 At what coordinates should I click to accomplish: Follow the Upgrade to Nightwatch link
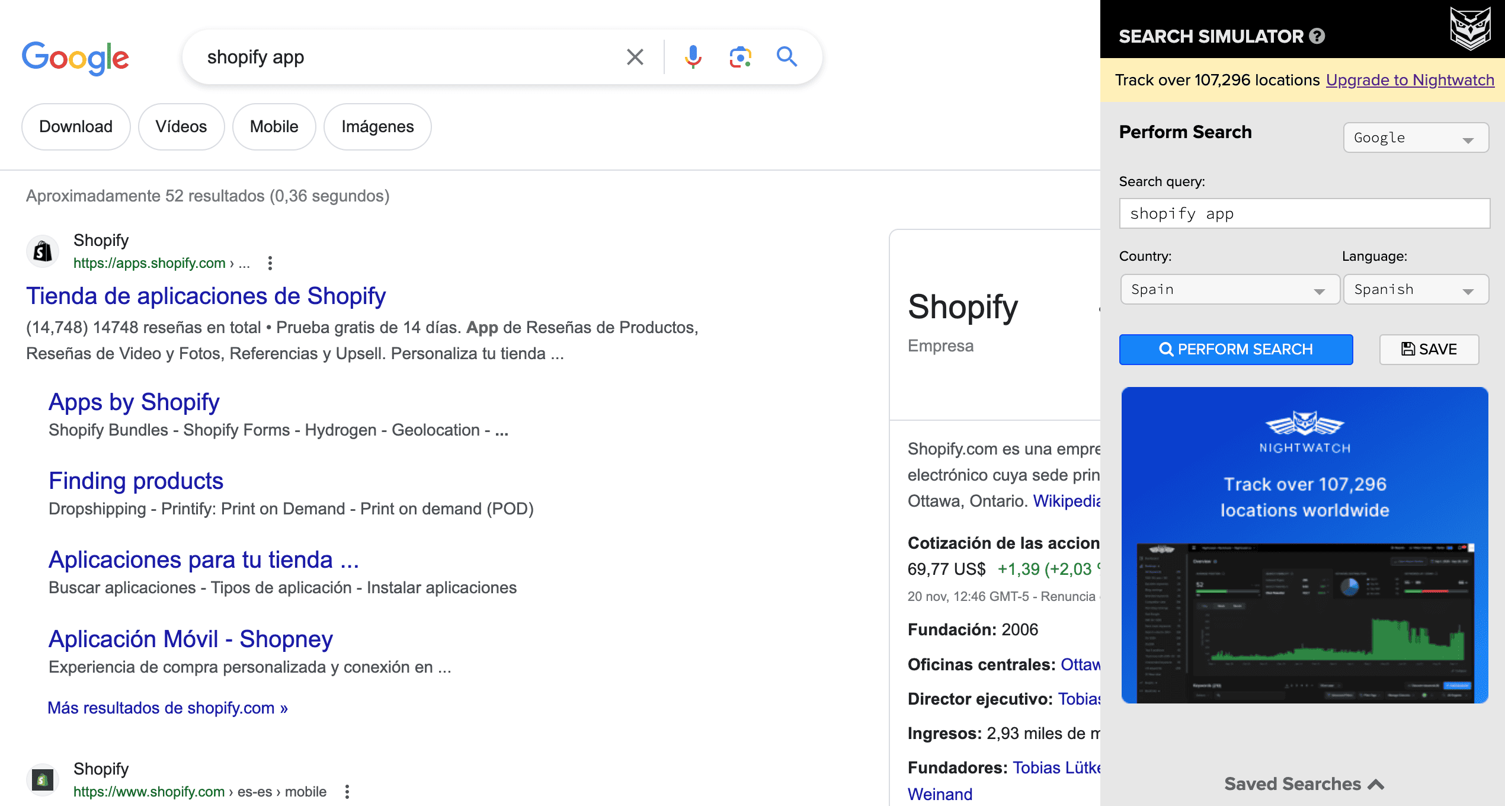pos(1410,79)
